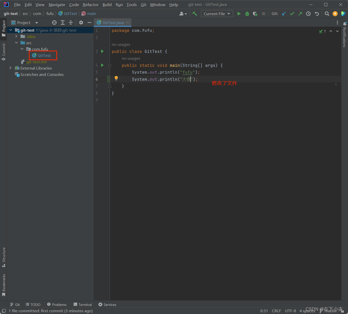The height and width of the screenshot is (314, 348).
Task: Open the Git menu
Action: pos(144,5)
